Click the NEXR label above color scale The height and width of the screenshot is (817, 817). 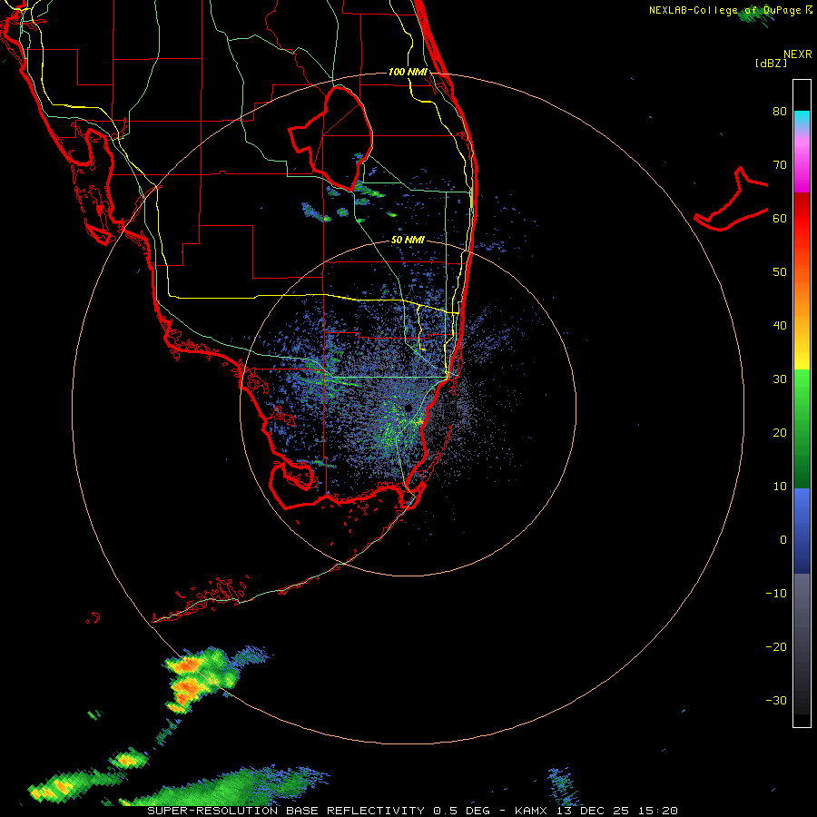coord(798,54)
